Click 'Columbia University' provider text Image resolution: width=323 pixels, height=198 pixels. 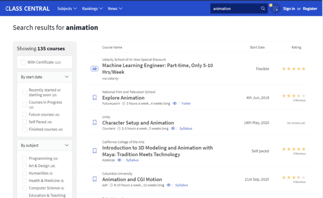tap(117, 173)
